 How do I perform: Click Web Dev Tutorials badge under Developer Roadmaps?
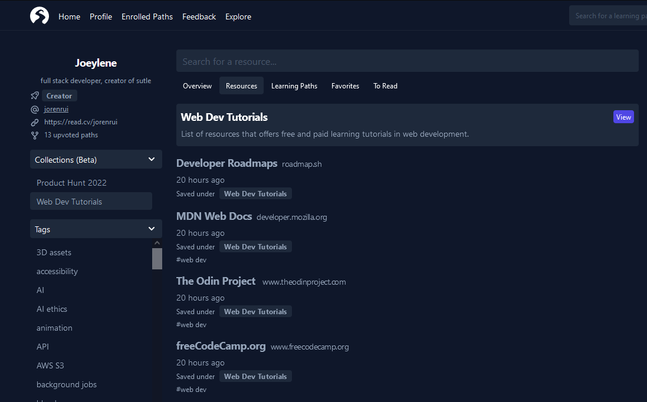255,194
